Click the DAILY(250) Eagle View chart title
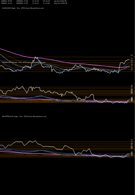This screenshot has height=195, width=135. [23, 8]
